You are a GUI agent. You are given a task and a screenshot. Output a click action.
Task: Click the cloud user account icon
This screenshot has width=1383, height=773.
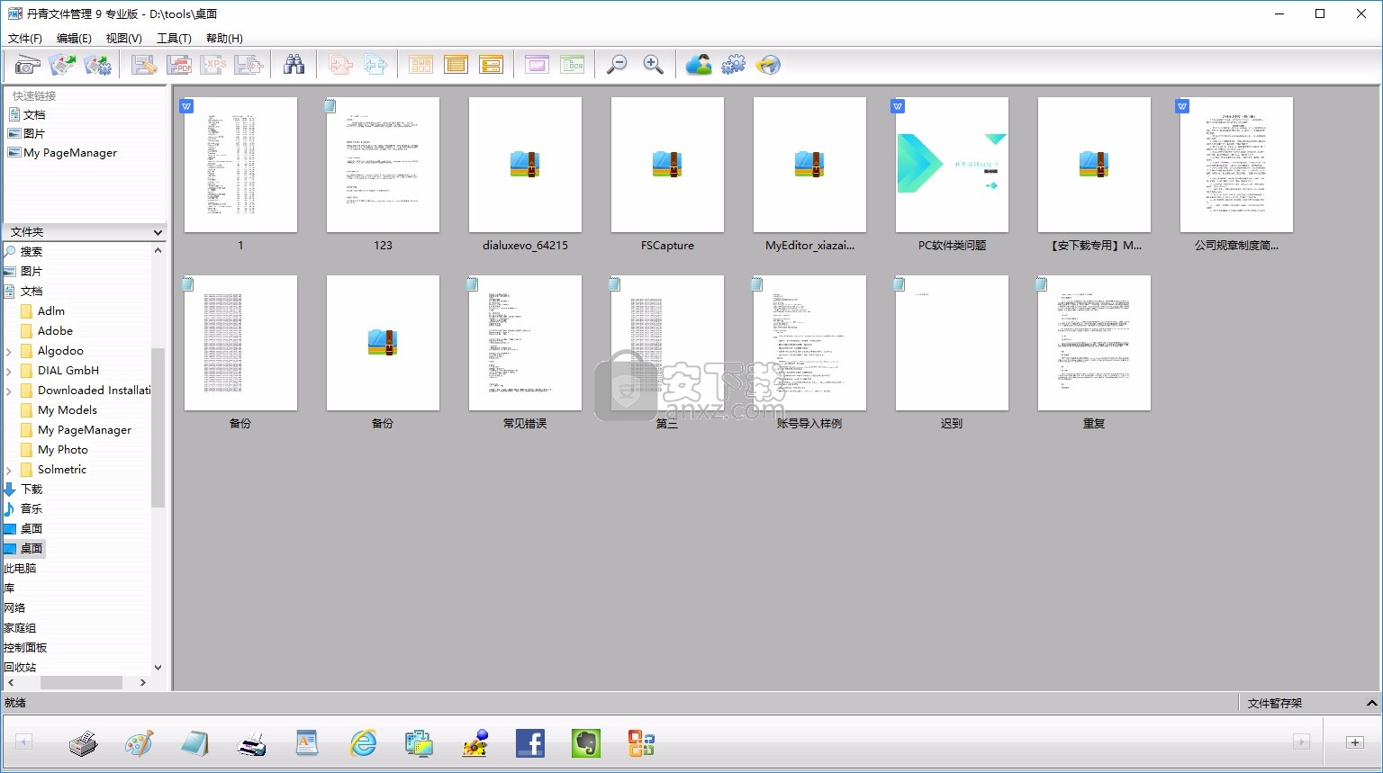(x=699, y=65)
